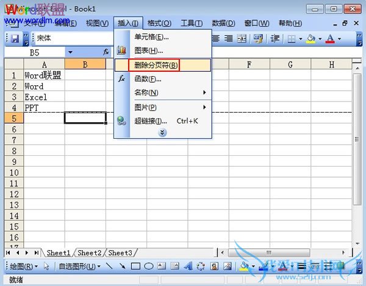Select row 10 by its header
Screen dimensions: 366x286
click(14, 173)
